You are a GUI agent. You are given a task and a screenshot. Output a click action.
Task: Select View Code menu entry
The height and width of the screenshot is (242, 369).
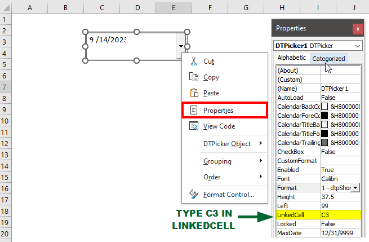pyautogui.click(x=225, y=126)
